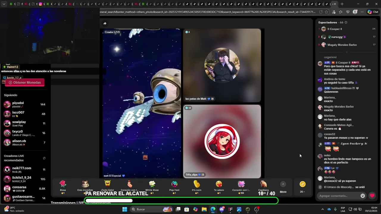Close the active browser tab
381x214 pixels.
[x=335, y=4]
